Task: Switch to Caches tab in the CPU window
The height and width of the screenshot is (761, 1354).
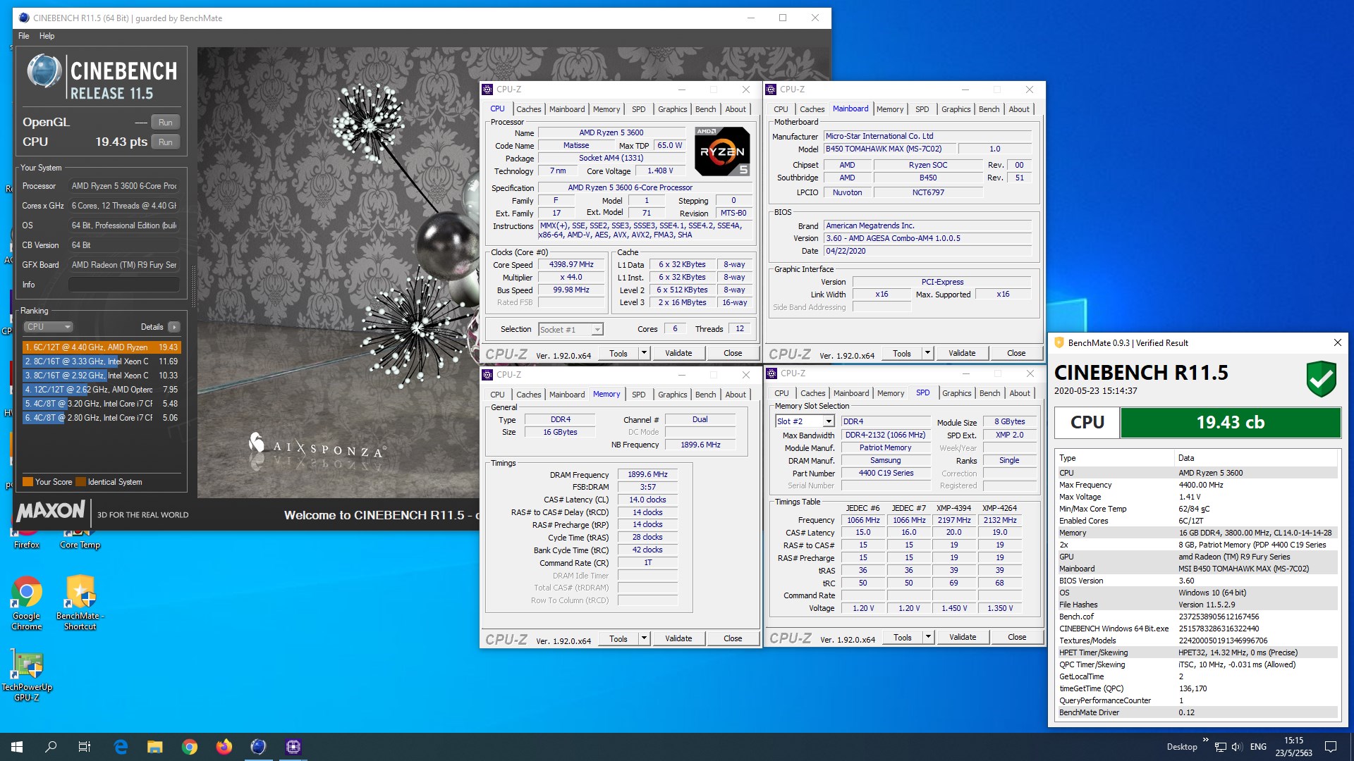Action: [x=528, y=109]
